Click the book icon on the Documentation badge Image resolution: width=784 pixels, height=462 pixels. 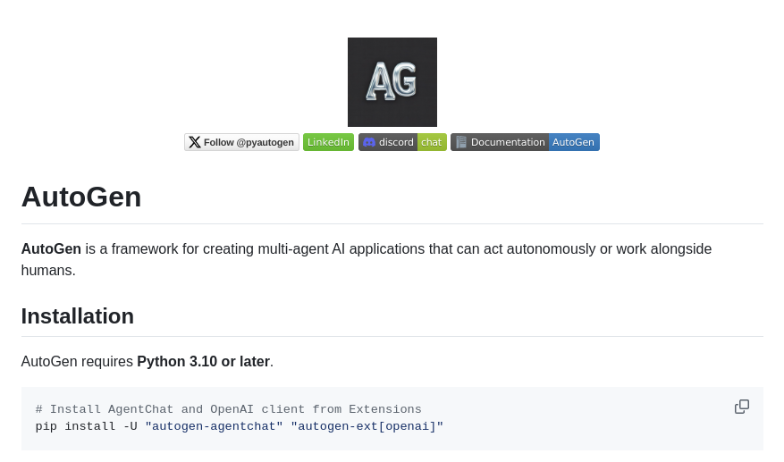[x=461, y=142]
